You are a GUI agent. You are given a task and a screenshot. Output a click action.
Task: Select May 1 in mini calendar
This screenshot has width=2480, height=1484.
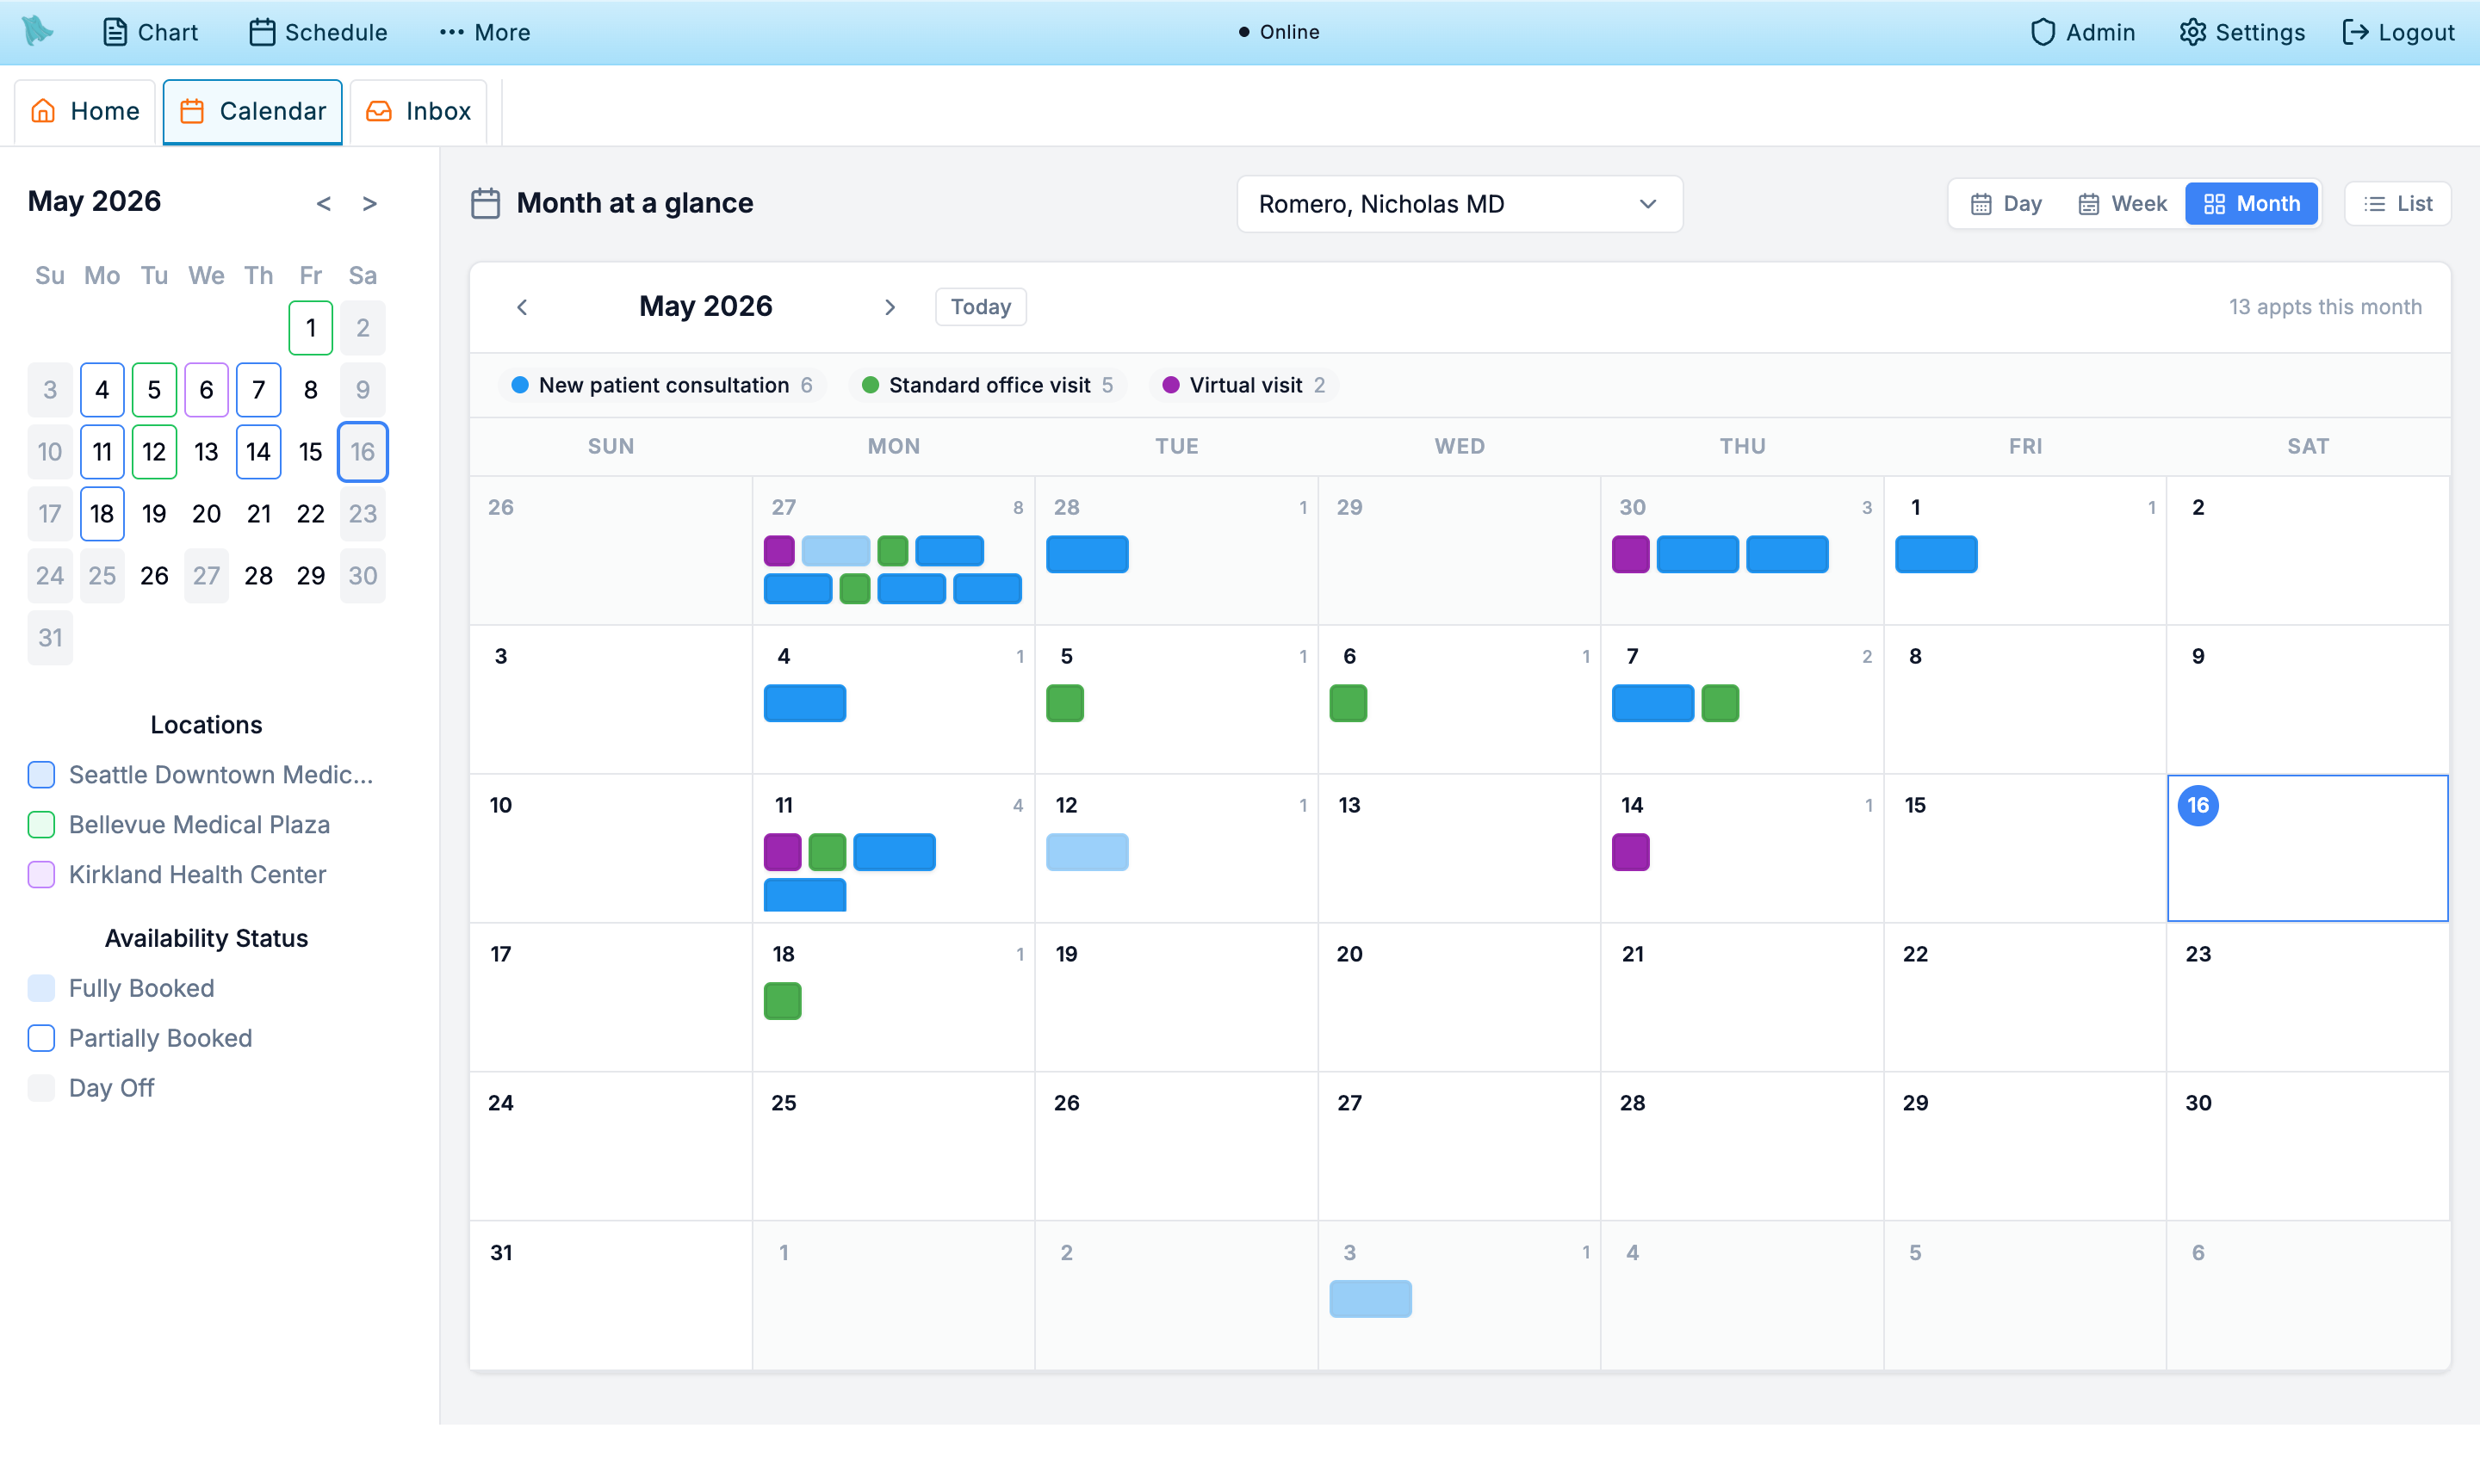pyautogui.click(x=310, y=328)
